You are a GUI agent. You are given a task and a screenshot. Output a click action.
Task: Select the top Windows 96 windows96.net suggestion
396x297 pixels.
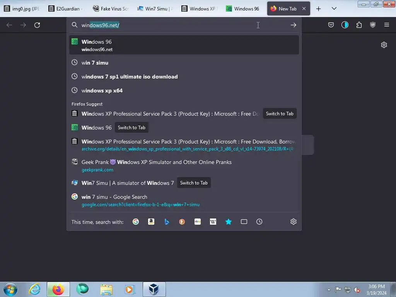[184, 45]
